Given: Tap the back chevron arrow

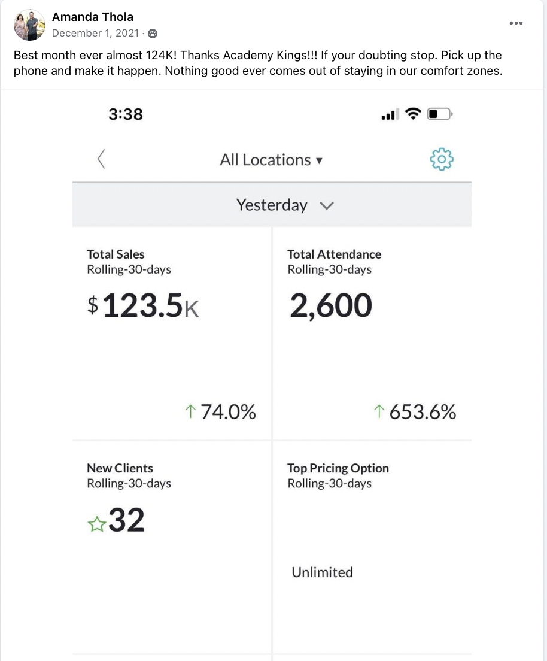Looking at the screenshot, I should (101, 159).
